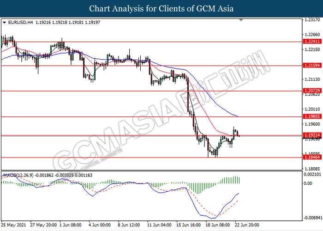Screen dimensions: 323x231
Task: Click the 27 May 20:00 time label
Action: [43, 225]
